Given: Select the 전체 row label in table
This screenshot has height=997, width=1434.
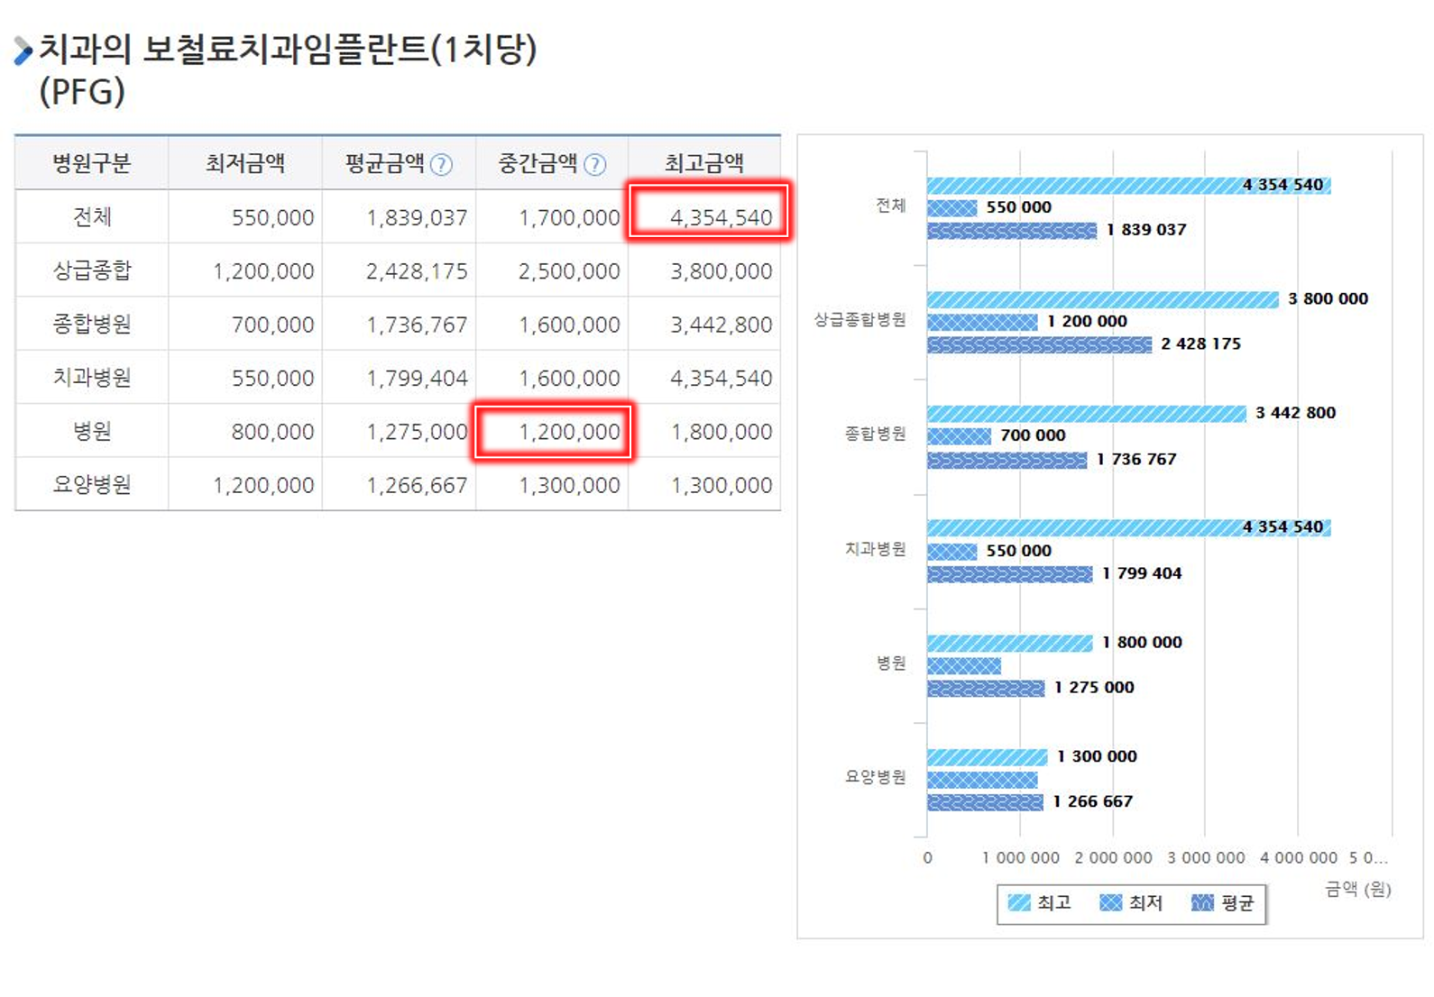Looking at the screenshot, I should click(x=91, y=217).
